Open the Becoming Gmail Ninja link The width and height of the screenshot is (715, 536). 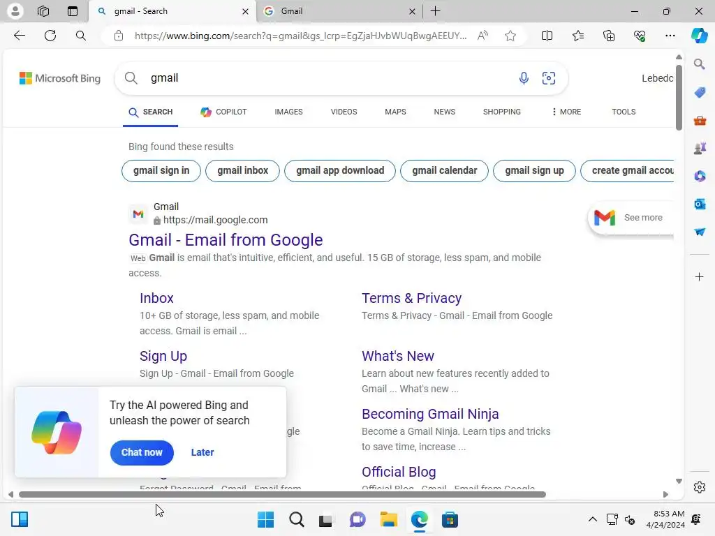[430, 414]
